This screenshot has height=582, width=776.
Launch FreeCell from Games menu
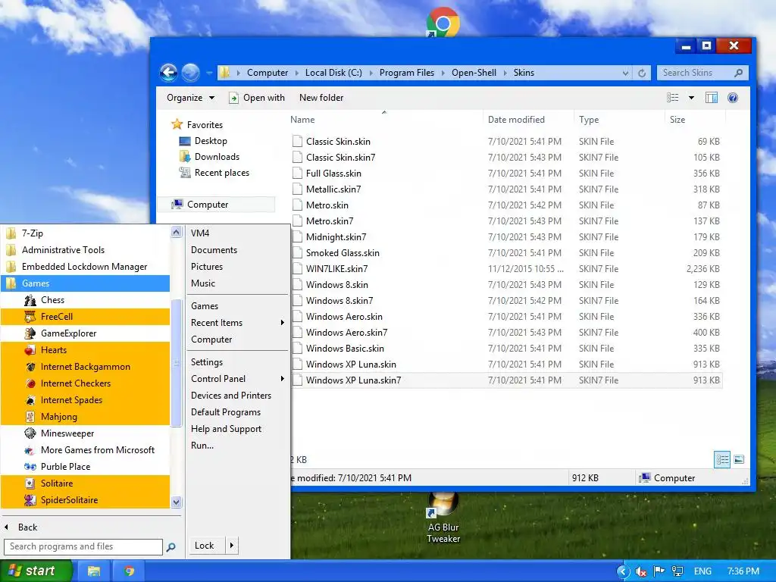pyautogui.click(x=85, y=317)
